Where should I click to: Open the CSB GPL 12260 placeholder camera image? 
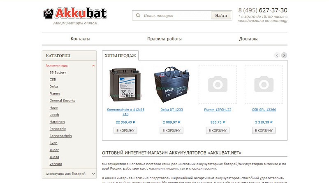(x=264, y=84)
